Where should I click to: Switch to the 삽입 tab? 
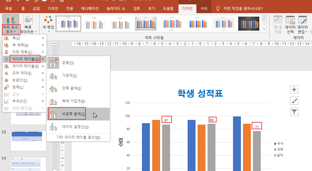[x=36, y=8]
